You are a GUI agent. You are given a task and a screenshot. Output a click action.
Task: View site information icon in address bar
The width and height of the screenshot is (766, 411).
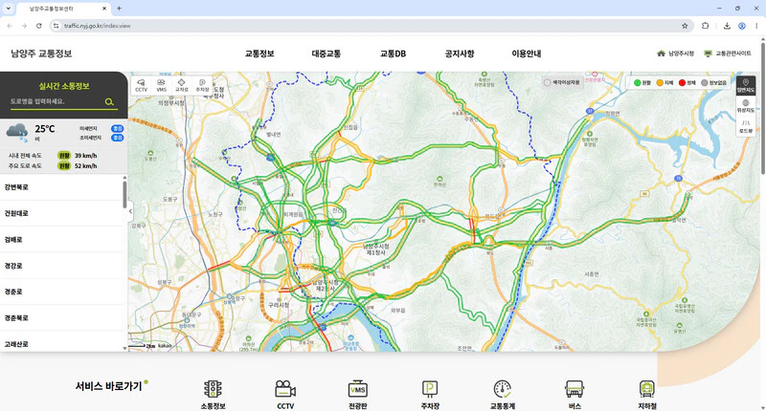[x=56, y=26]
